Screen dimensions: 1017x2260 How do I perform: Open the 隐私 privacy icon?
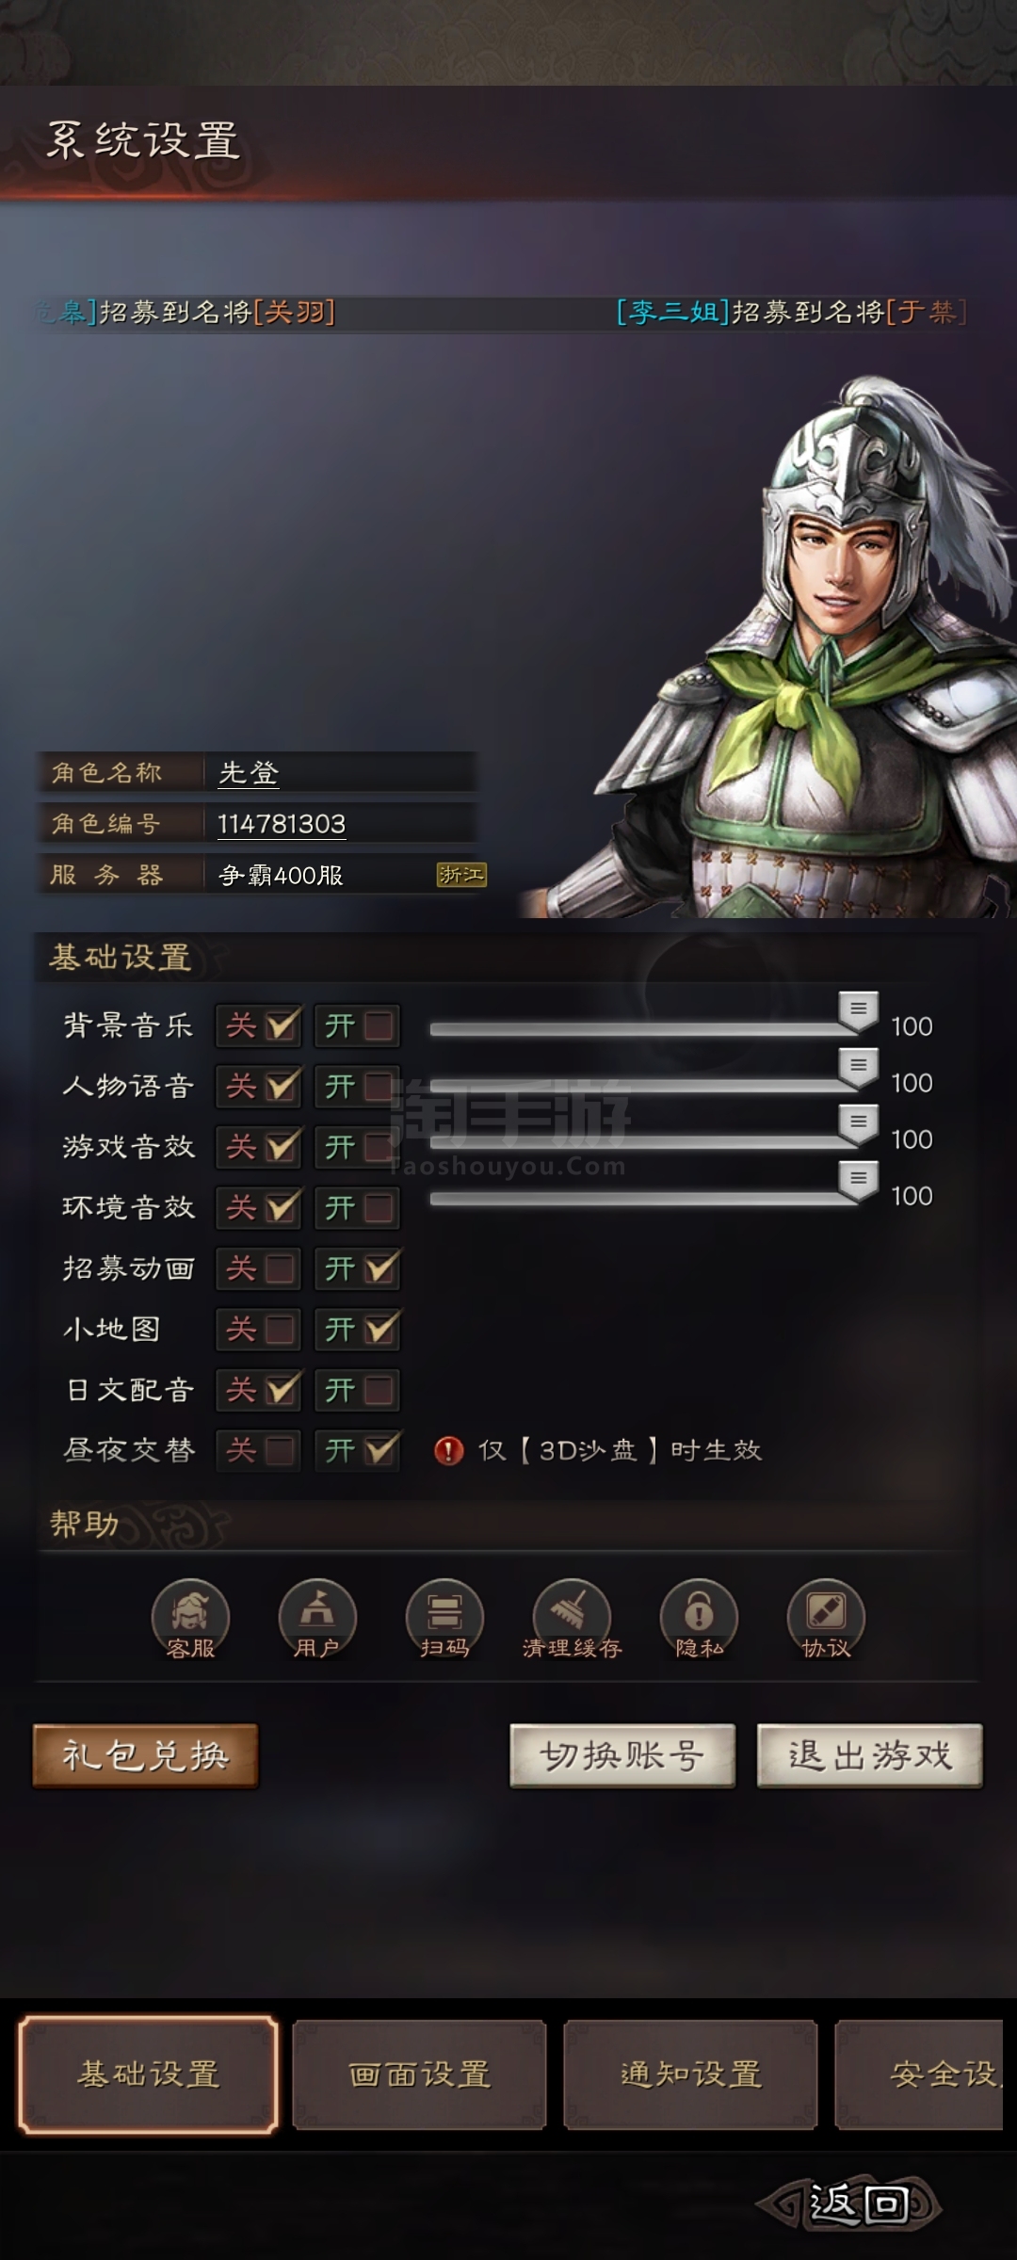(699, 1618)
